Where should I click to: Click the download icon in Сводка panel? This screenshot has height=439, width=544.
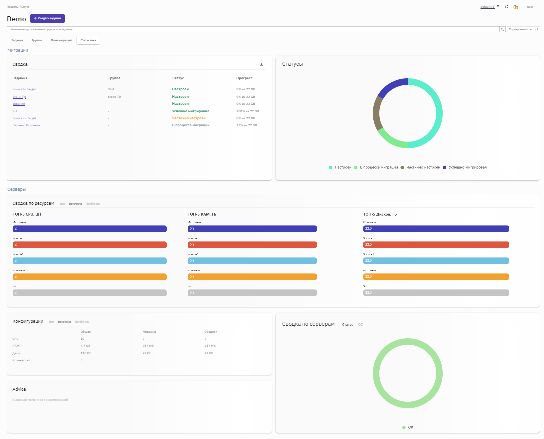coord(261,65)
